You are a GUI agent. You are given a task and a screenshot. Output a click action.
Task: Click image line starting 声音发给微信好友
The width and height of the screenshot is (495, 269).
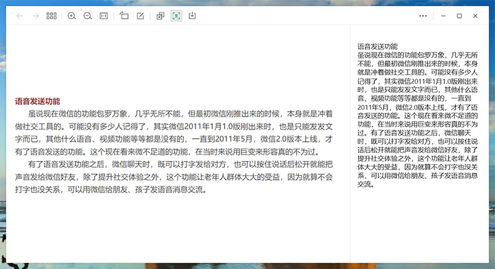(x=174, y=177)
